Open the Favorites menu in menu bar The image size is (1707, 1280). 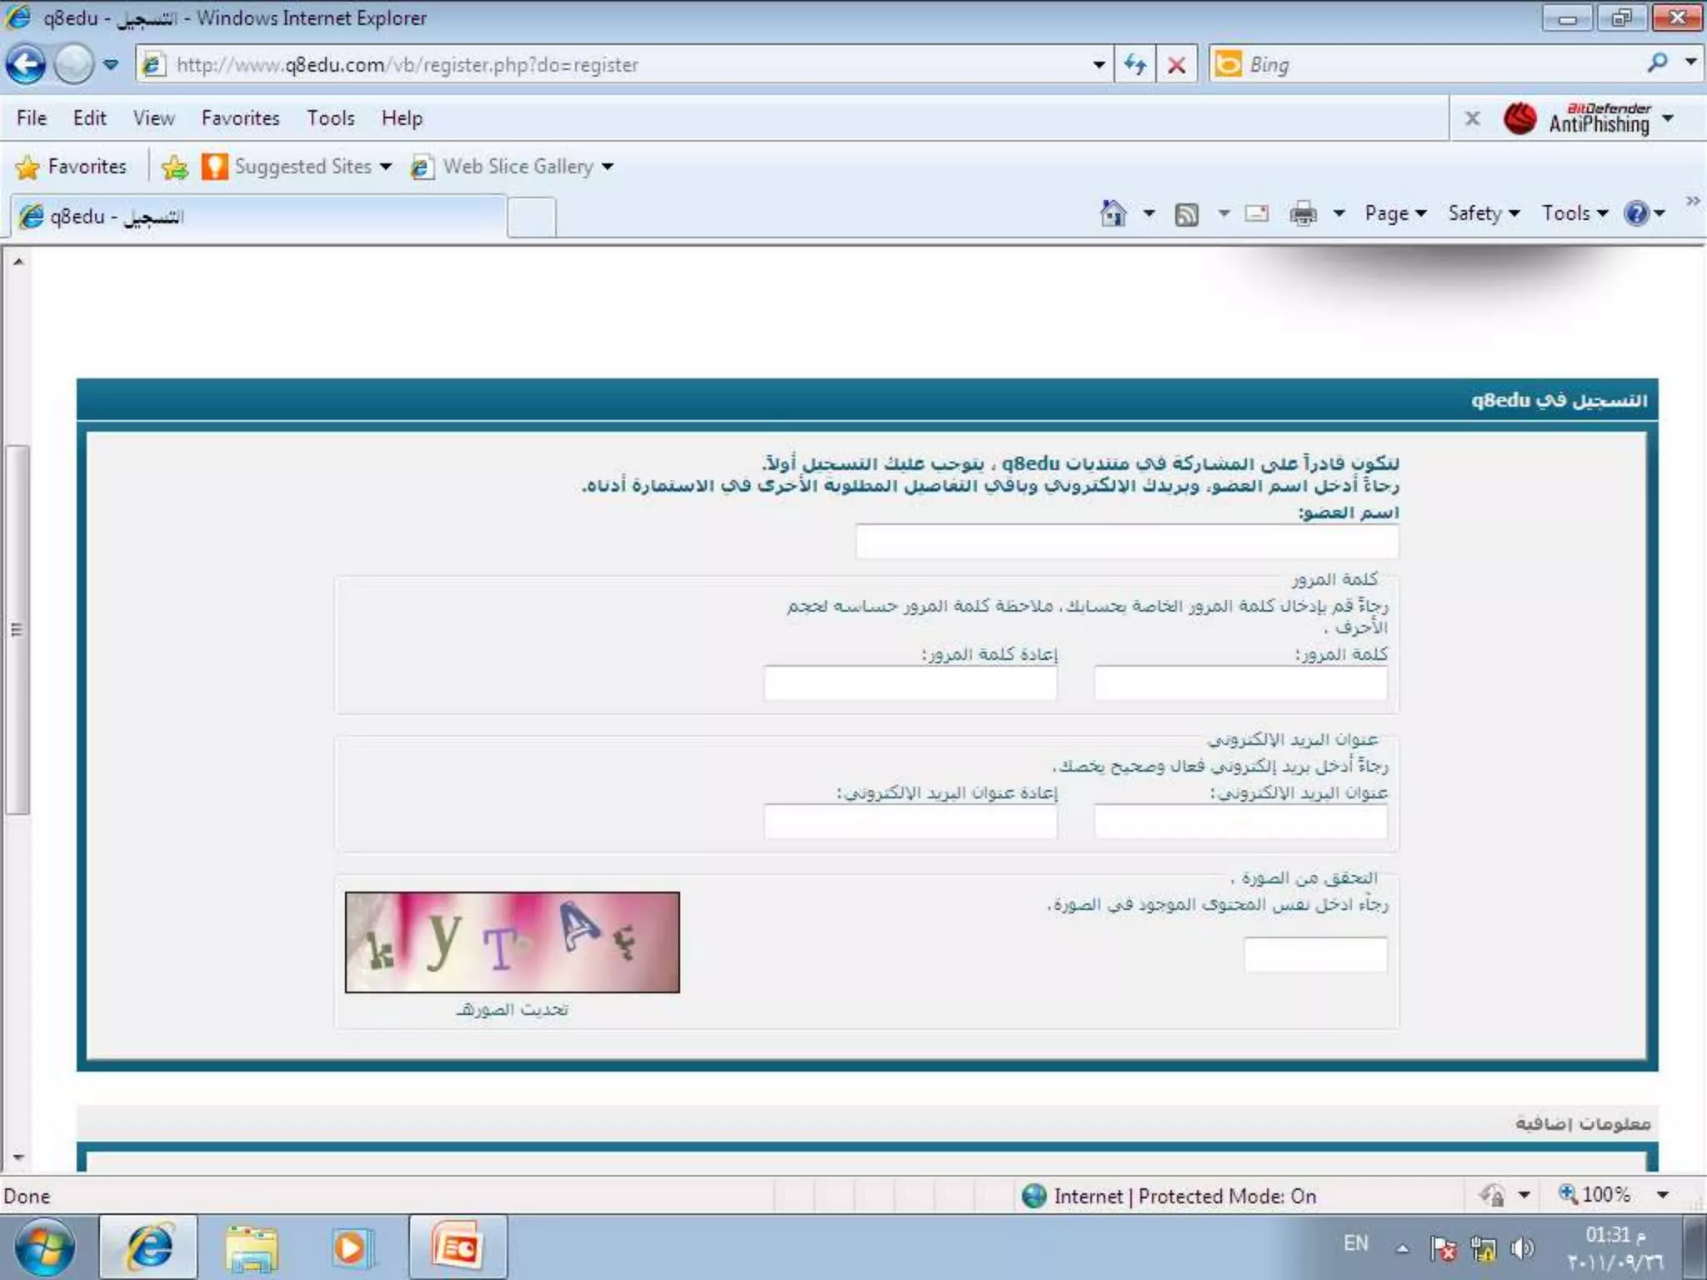pos(240,118)
